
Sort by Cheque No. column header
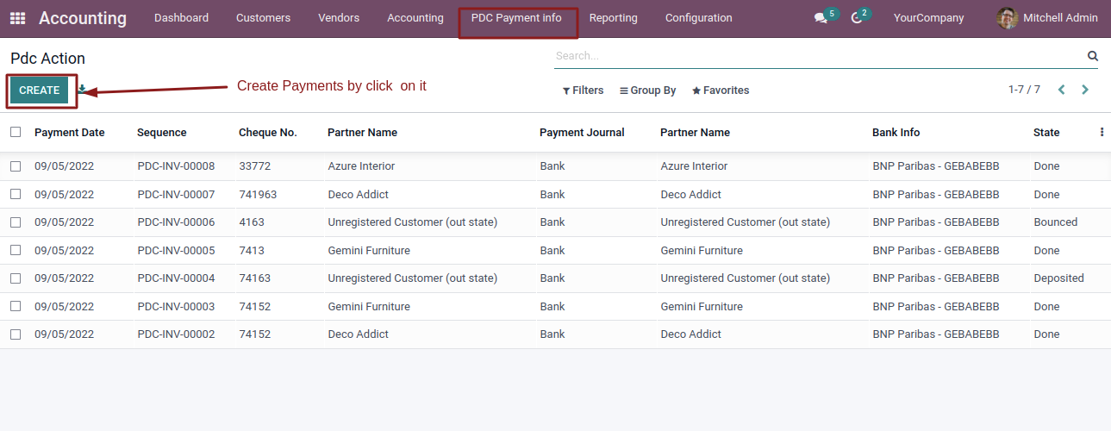[x=268, y=133]
